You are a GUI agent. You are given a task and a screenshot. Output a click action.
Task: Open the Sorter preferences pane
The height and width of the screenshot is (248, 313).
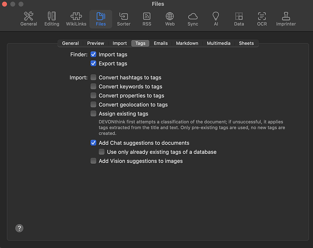124,19
